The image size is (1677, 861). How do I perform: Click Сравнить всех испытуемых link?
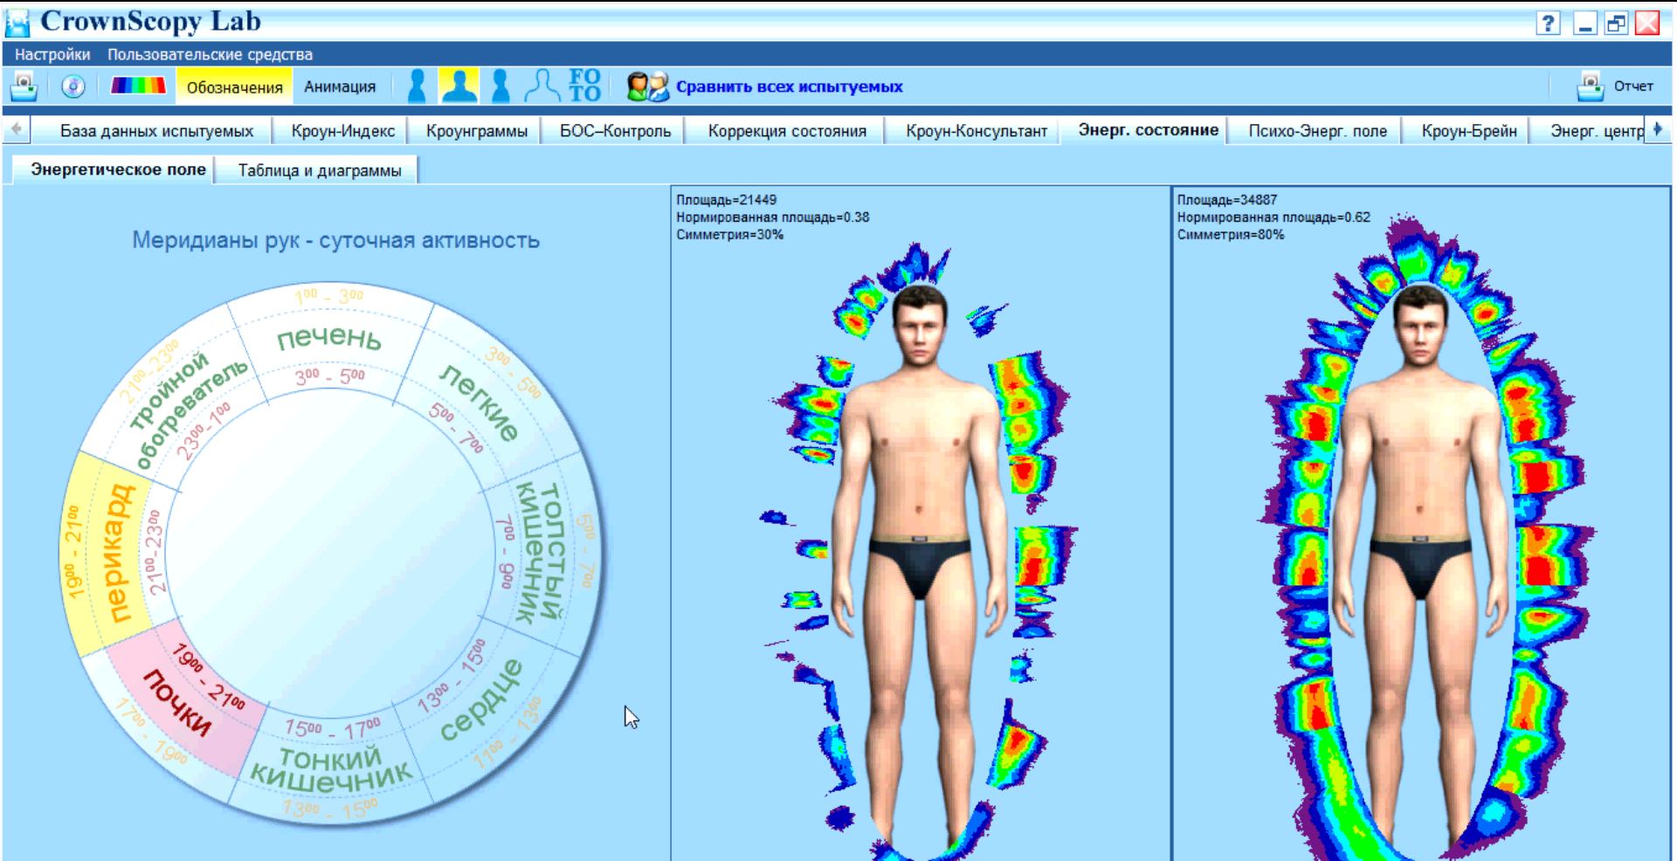pos(789,86)
